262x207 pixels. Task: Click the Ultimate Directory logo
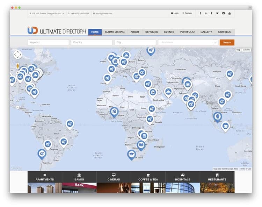pyautogui.click(x=57, y=31)
